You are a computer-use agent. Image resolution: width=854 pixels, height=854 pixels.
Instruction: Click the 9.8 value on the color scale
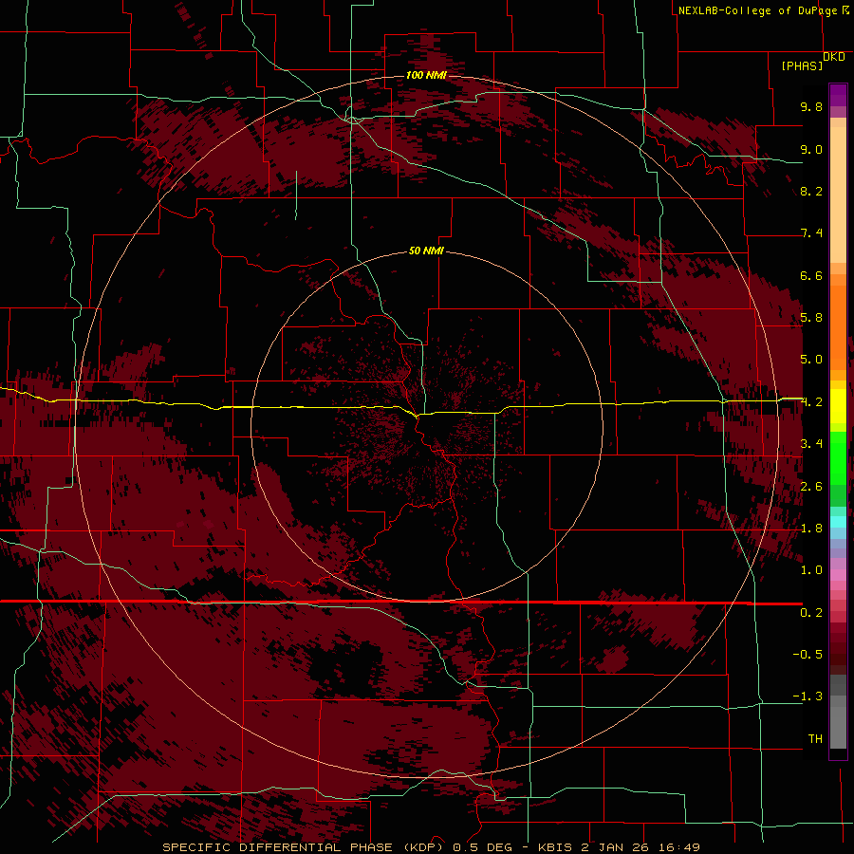(811, 106)
